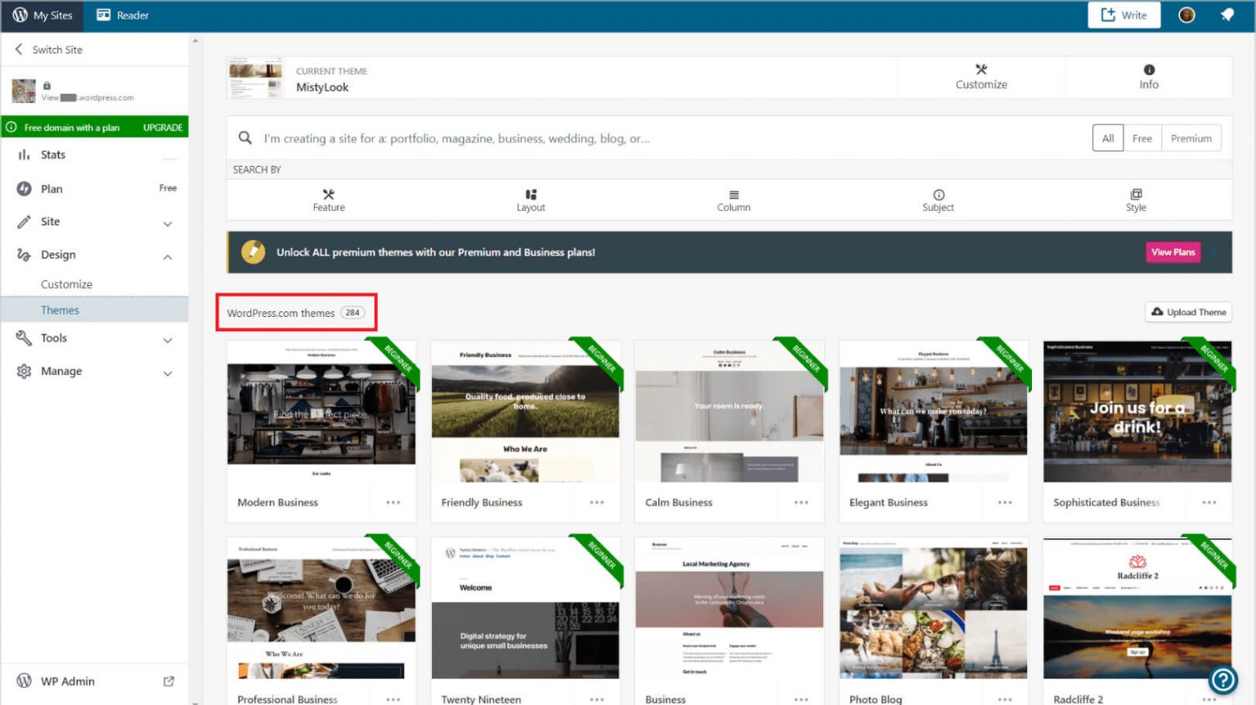Expand the Tools sidebar section

click(x=168, y=340)
